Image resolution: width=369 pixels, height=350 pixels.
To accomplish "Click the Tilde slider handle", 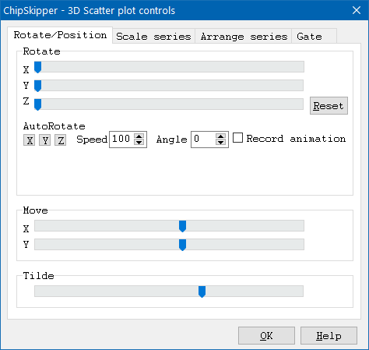I will (202, 292).
